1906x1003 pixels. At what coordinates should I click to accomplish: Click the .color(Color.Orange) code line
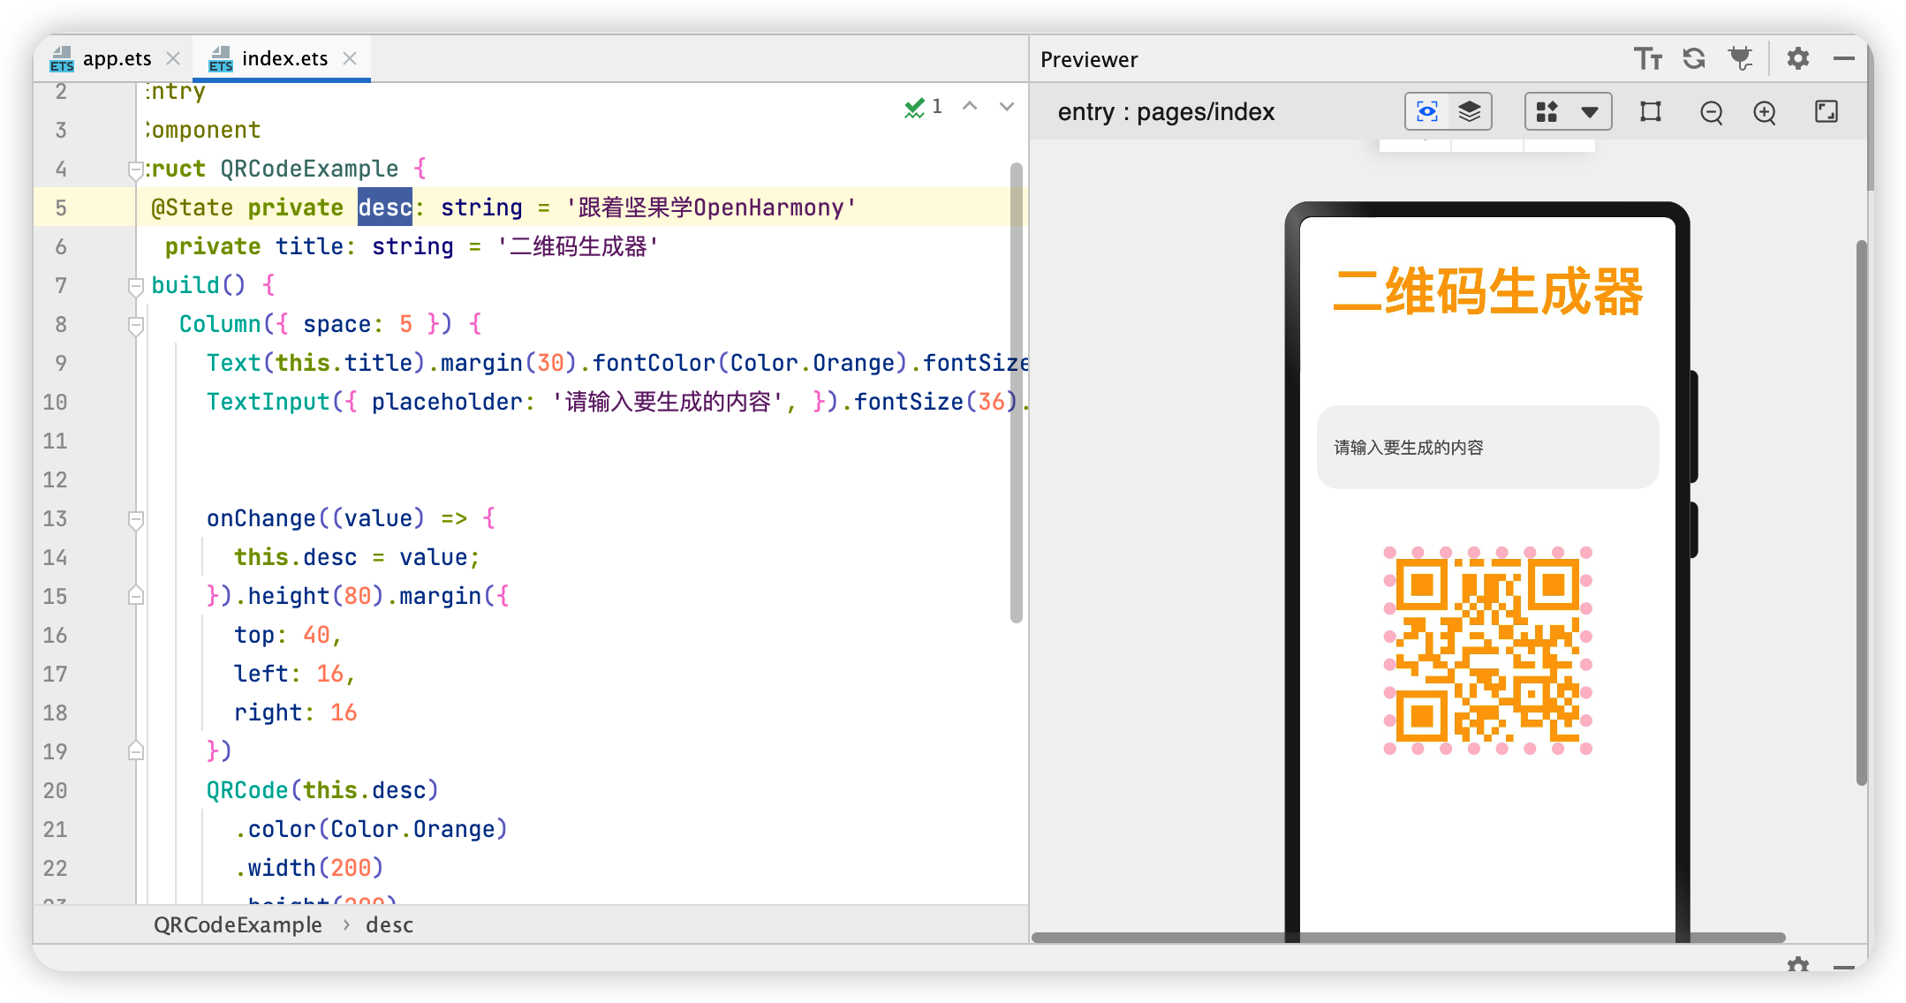(x=371, y=829)
